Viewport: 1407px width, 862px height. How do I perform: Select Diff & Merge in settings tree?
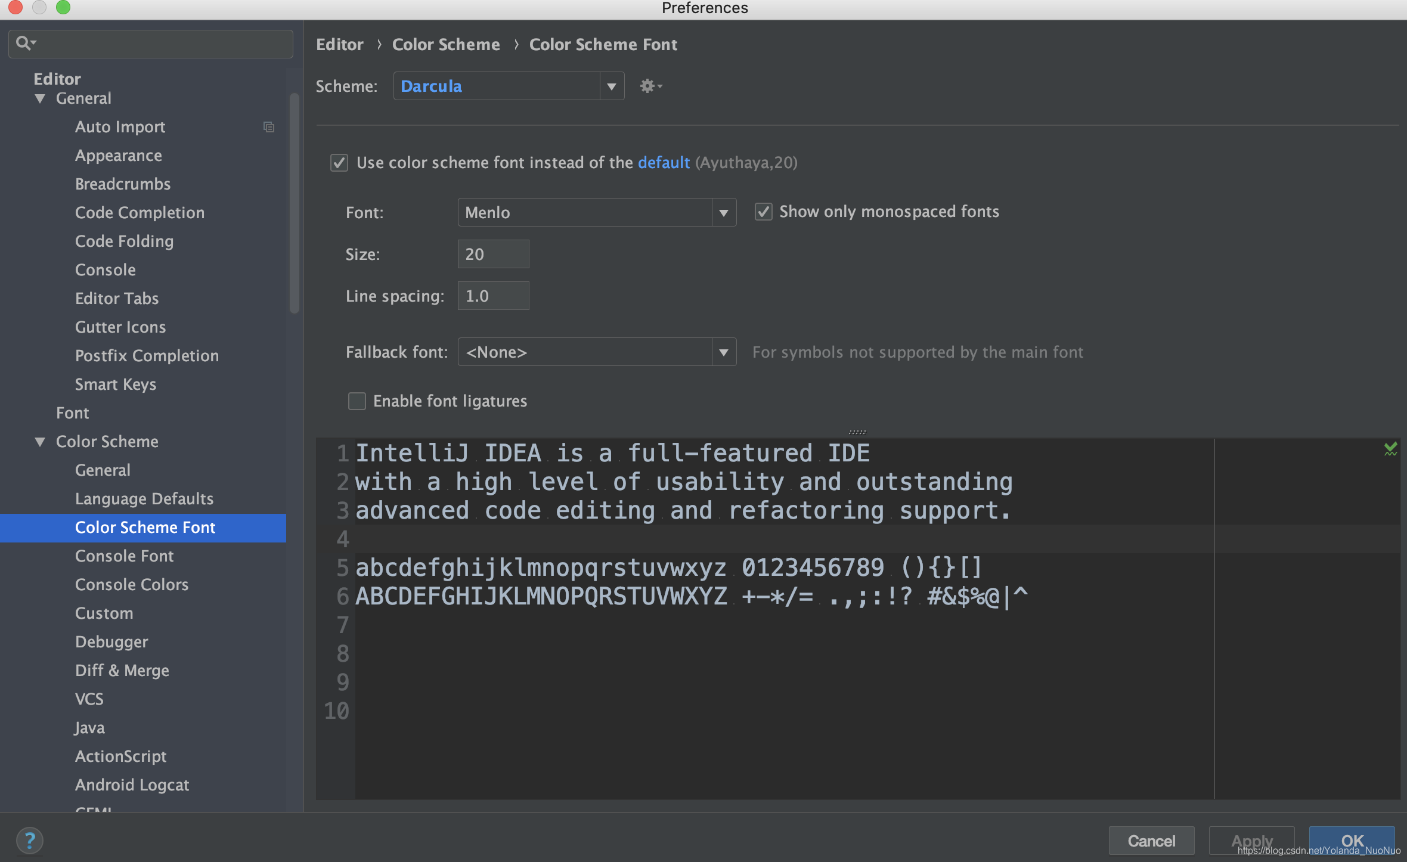[x=122, y=671]
